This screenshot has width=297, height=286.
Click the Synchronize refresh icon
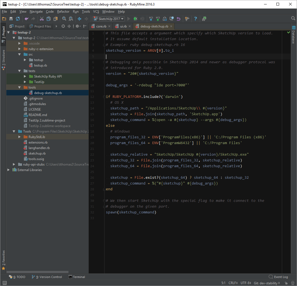(x=18, y=19)
